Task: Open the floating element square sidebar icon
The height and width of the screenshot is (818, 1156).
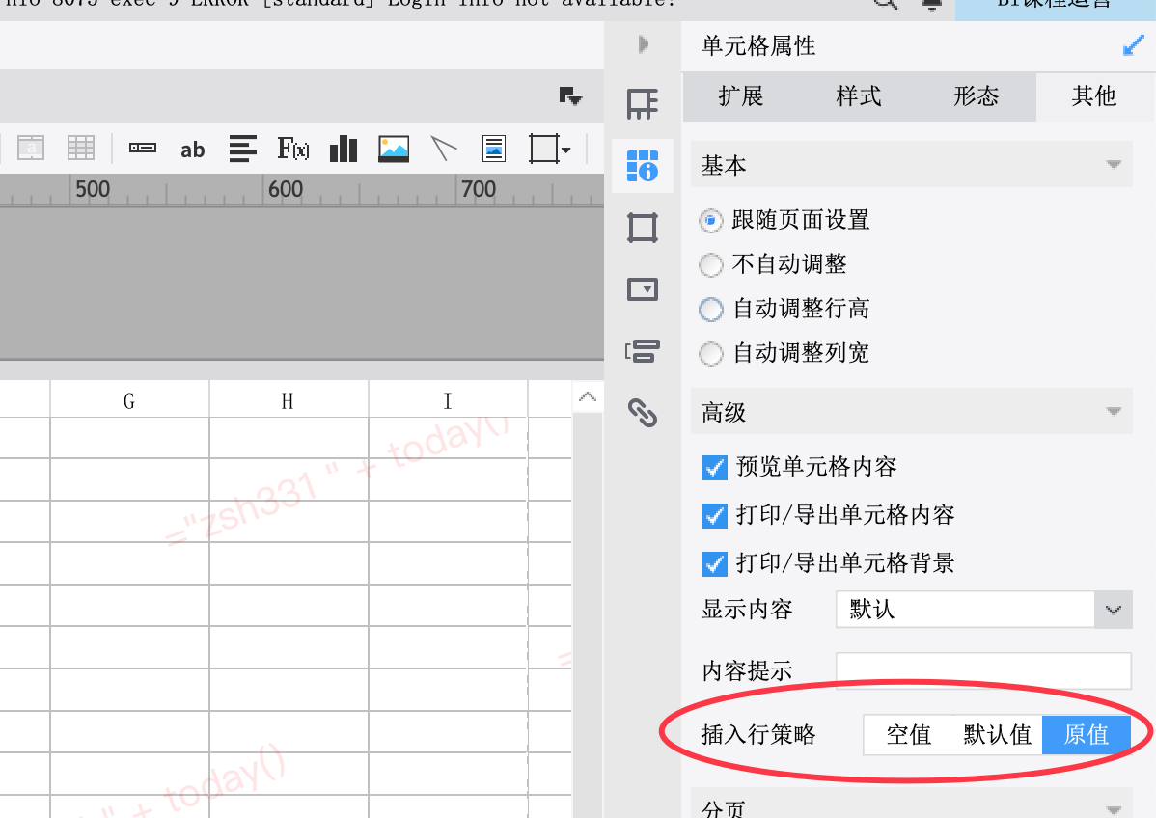Action: point(642,228)
